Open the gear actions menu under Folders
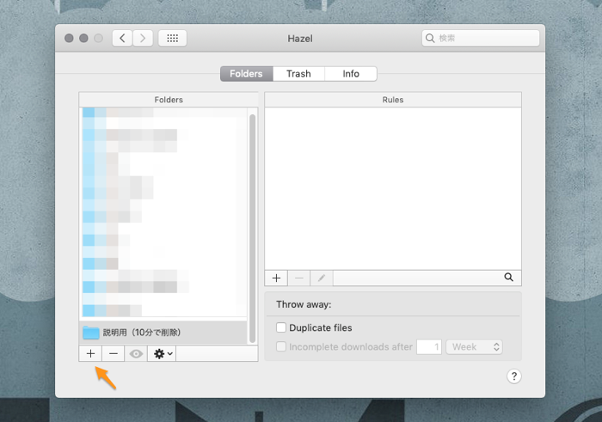 click(163, 353)
